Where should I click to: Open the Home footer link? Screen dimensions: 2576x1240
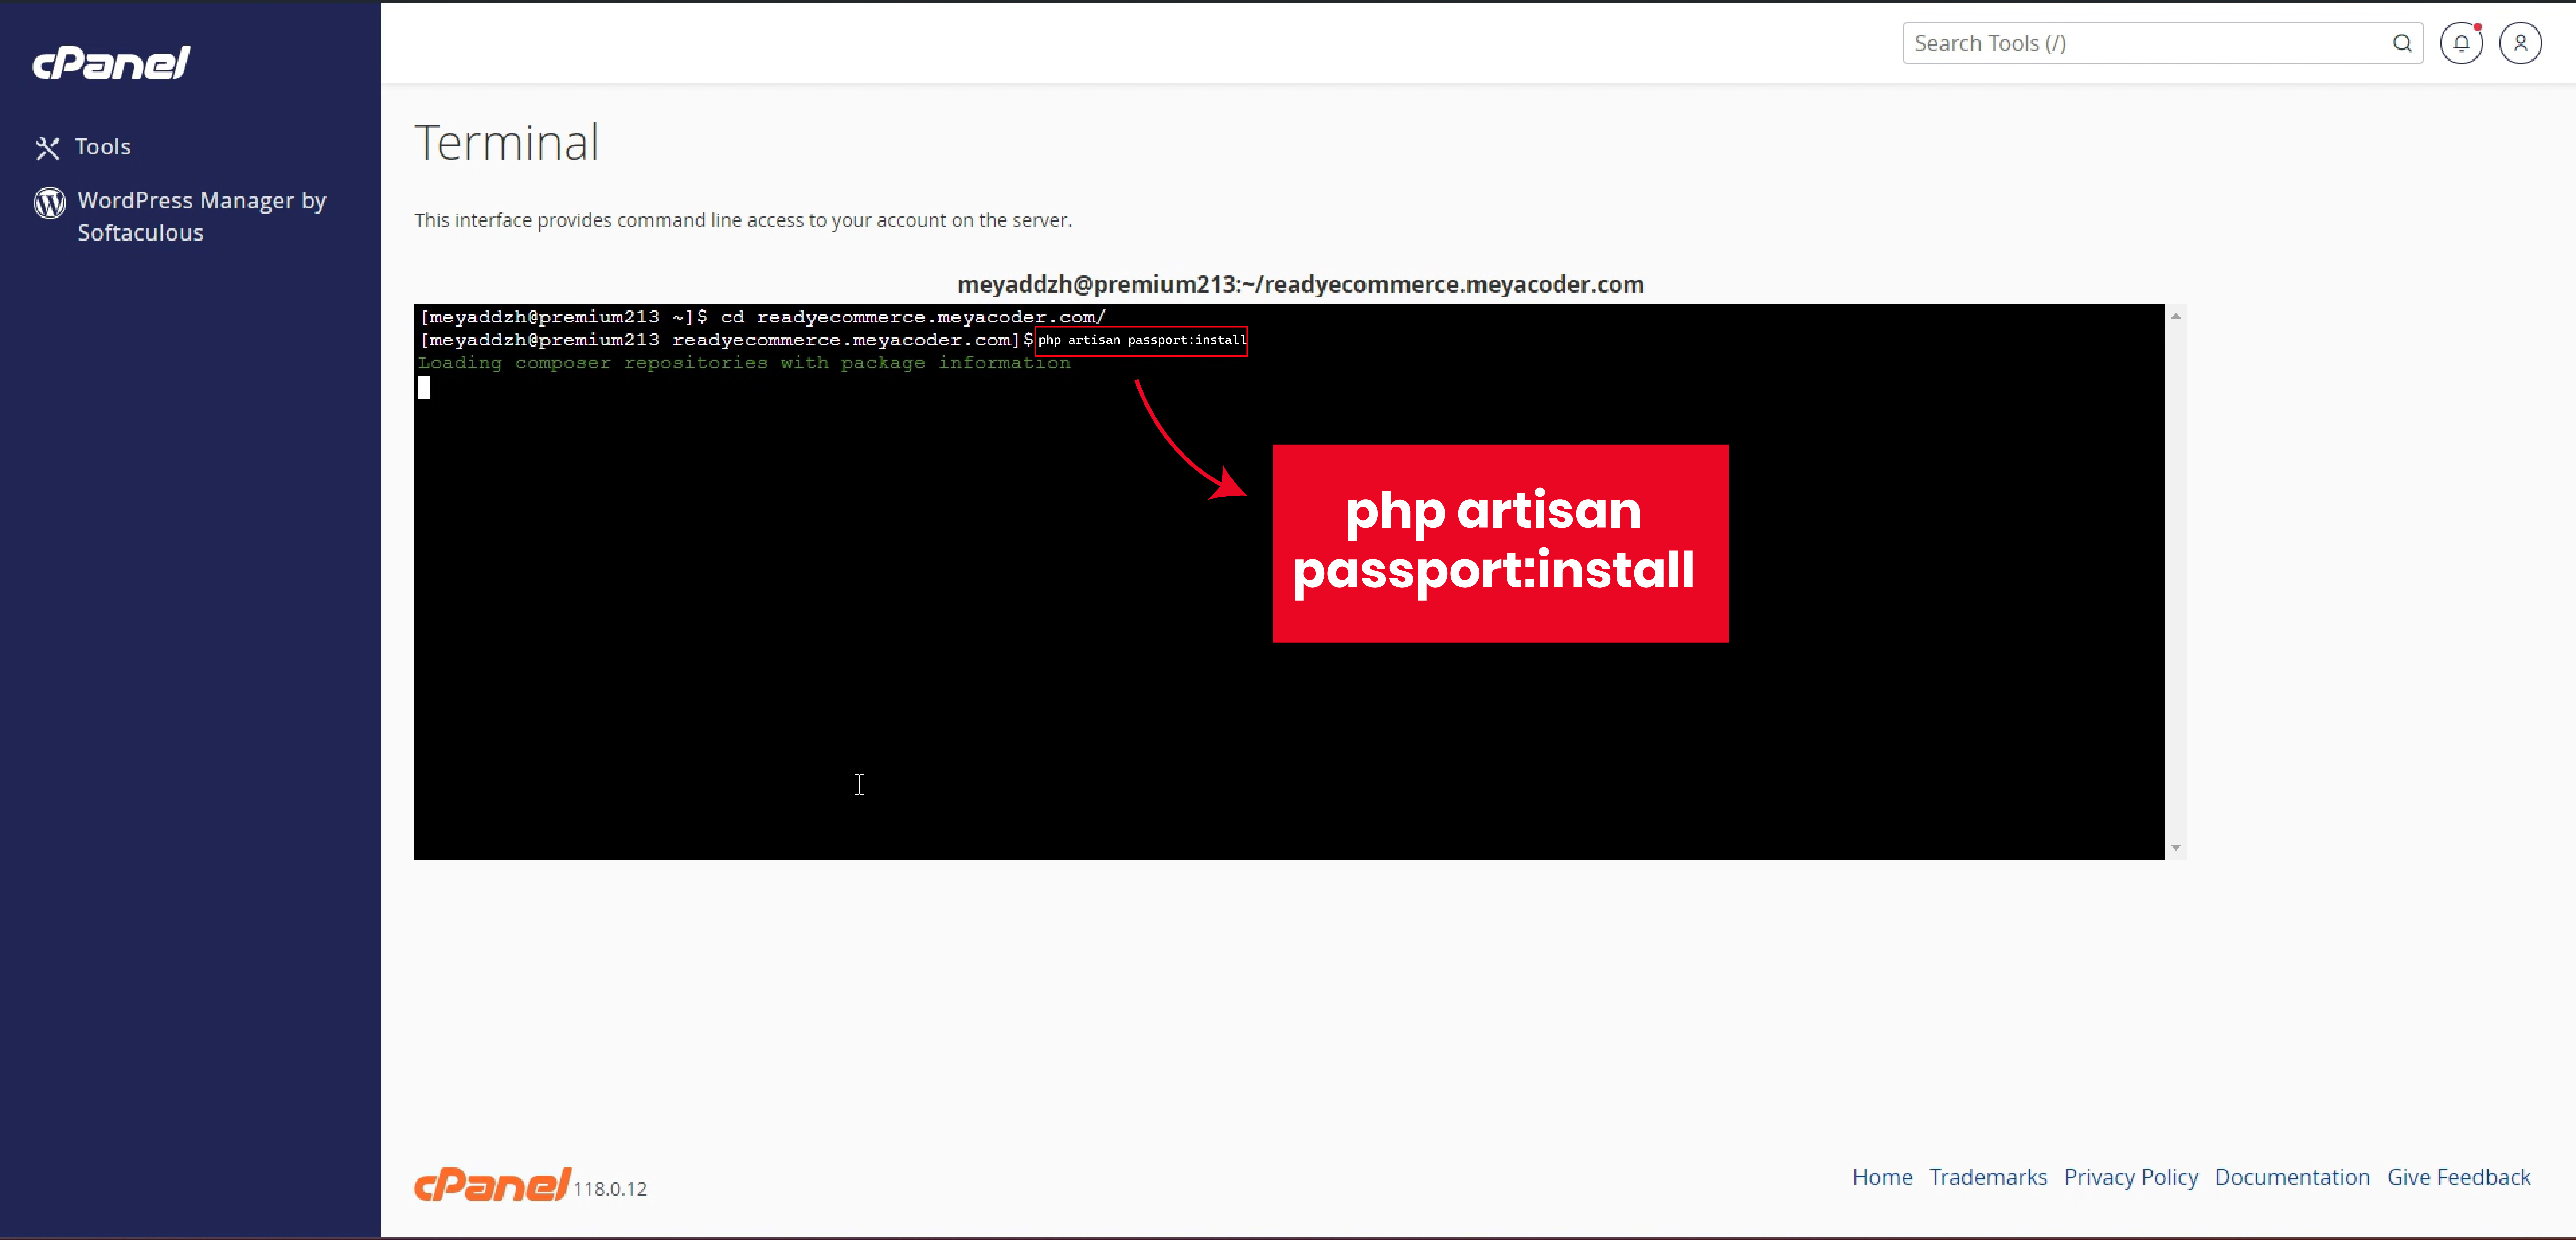pyautogui.click(x=1882, y=1177)
